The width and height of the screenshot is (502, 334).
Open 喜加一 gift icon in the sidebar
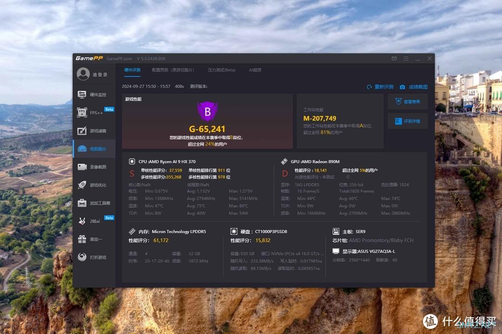pos(82,239)
